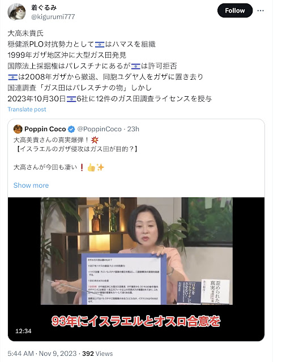
Task: Open the cat profile avatar of 着ぐるみ
Action: tap(16, 12)
